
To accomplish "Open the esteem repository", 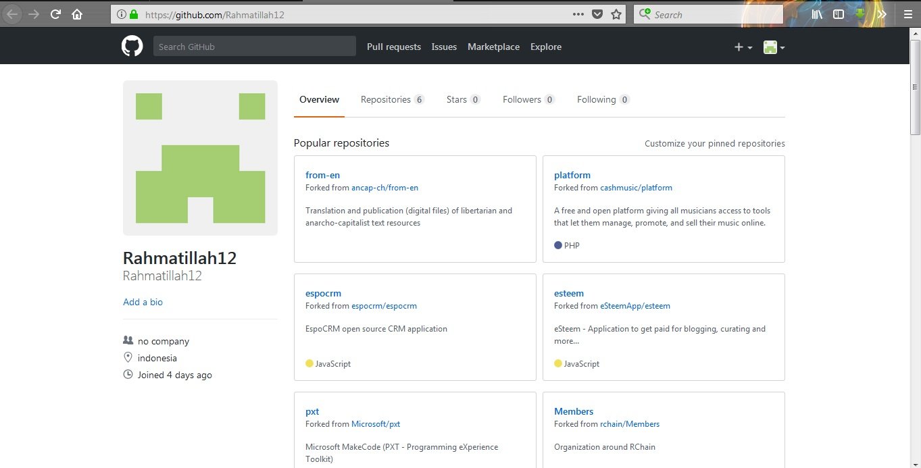I will (569, 293).
